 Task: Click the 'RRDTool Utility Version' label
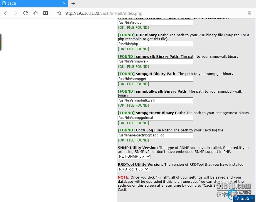tap(140, 165)
